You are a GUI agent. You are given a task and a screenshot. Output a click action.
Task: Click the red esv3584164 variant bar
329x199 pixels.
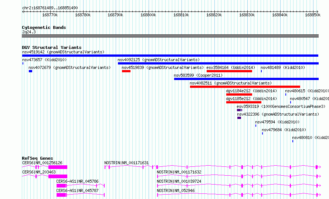click(x=229, y=71)
